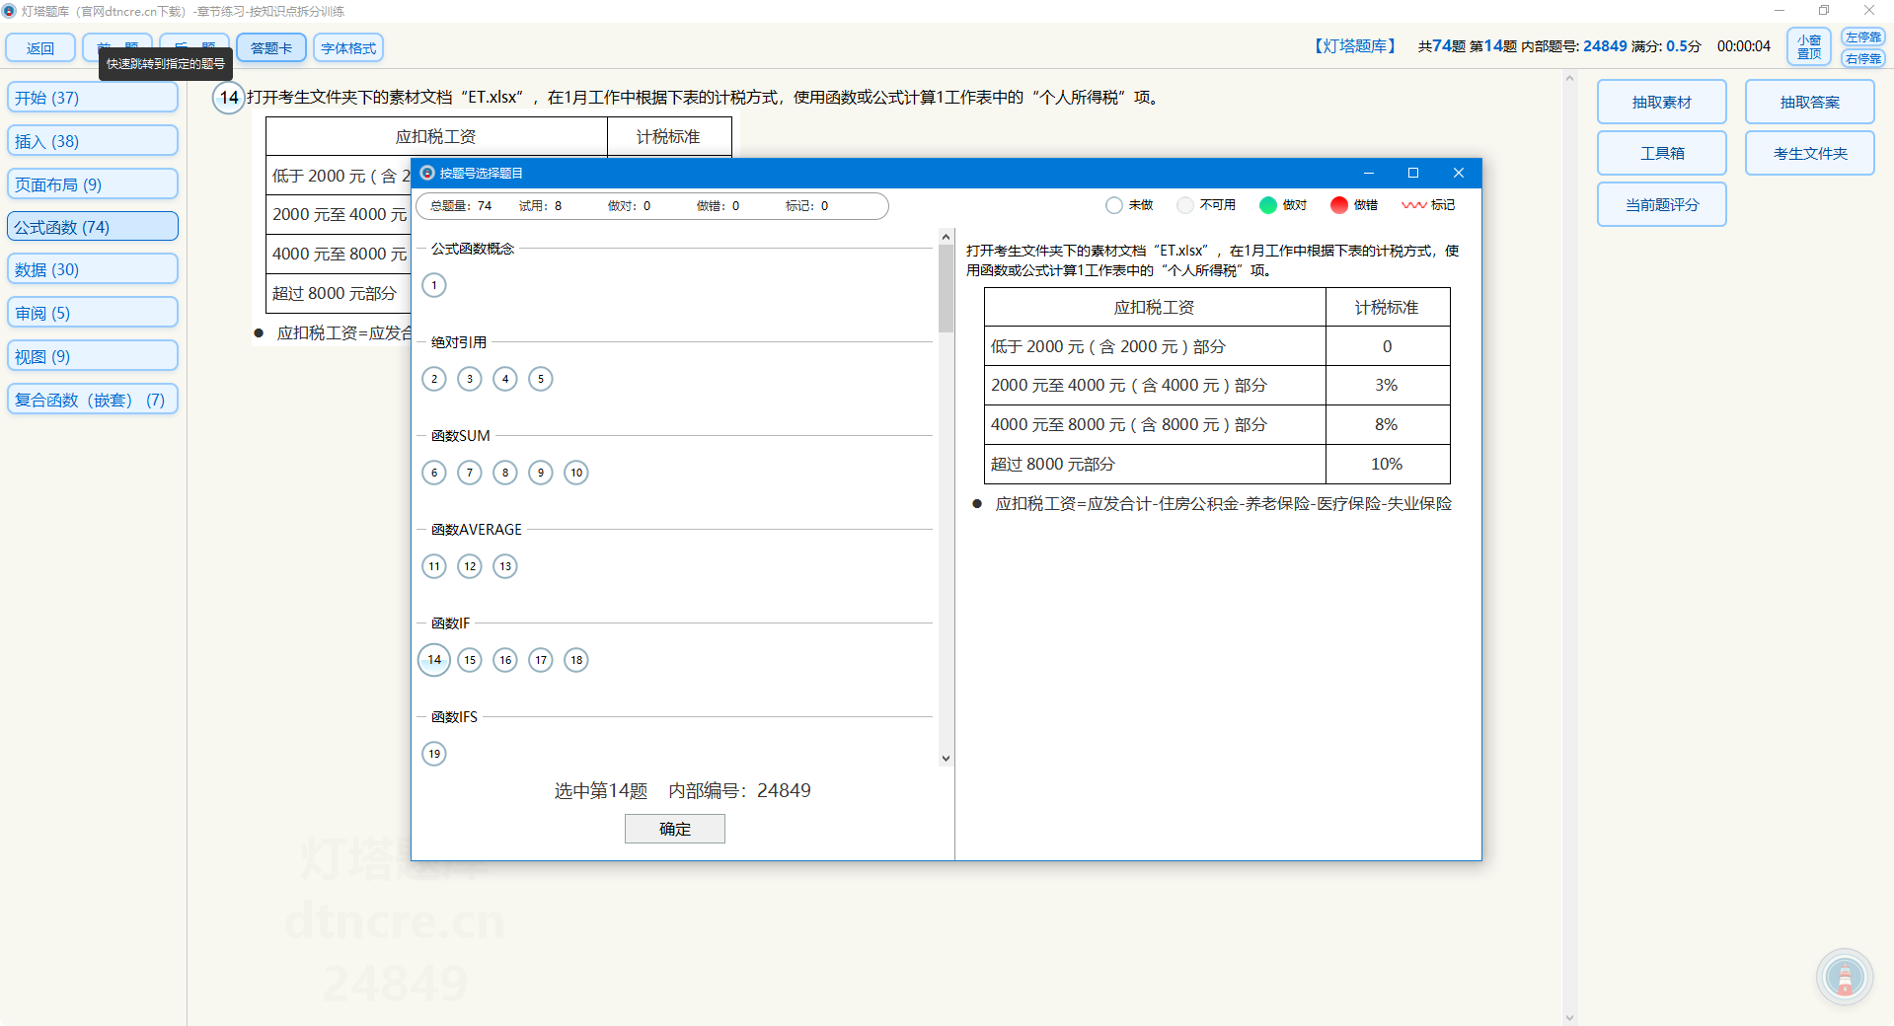Maximize the 按题号选择题目 dialog
The height and width of the screenshot is (1026, 1894).
point(1413,173)
